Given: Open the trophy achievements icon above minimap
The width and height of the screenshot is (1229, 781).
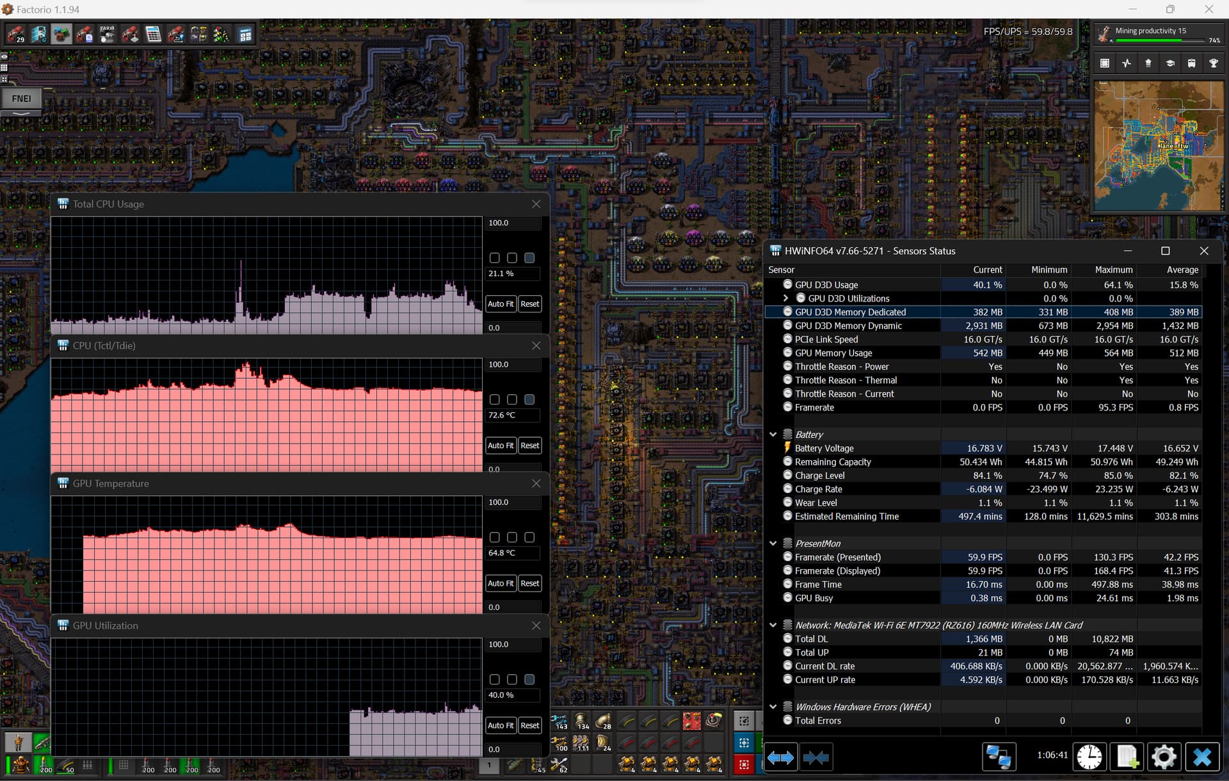Looking at the screenshot, I should [1213, 63].
